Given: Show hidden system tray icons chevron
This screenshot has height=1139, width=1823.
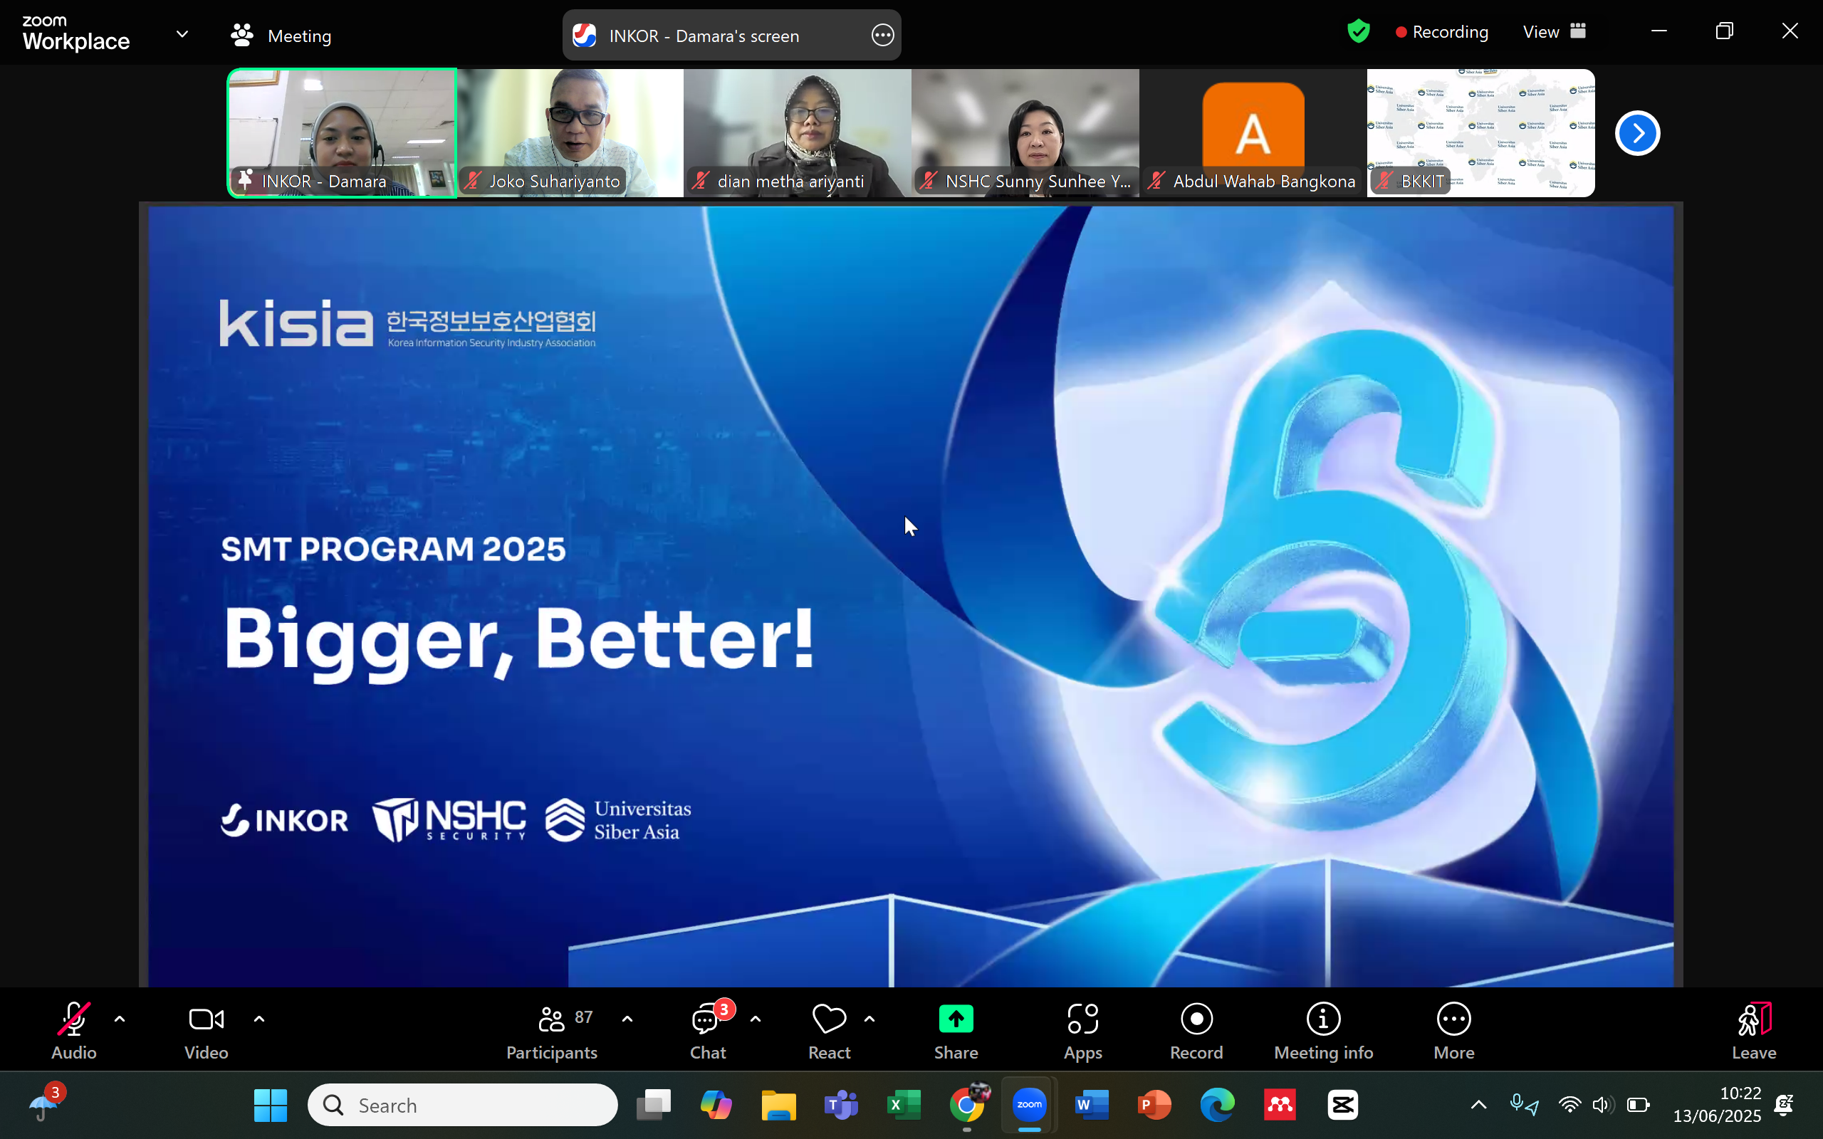Looking at the screenshot, I should 1479,1104.
